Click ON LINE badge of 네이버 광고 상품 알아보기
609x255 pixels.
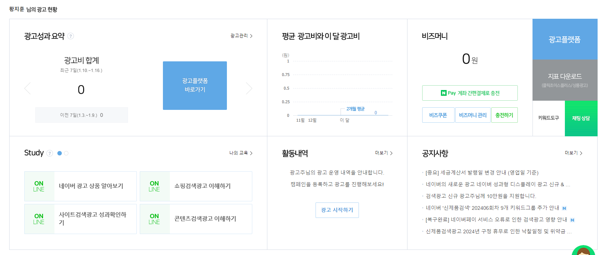click(39, 186)
